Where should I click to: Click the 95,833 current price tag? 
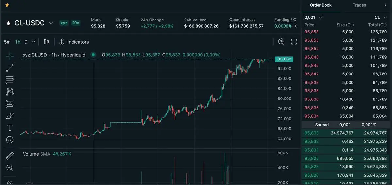tap(284, 59)
